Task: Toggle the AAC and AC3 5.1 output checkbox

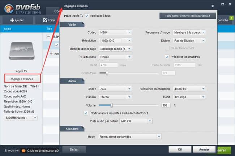Action: pyautogui.click(x=86, y=113)
